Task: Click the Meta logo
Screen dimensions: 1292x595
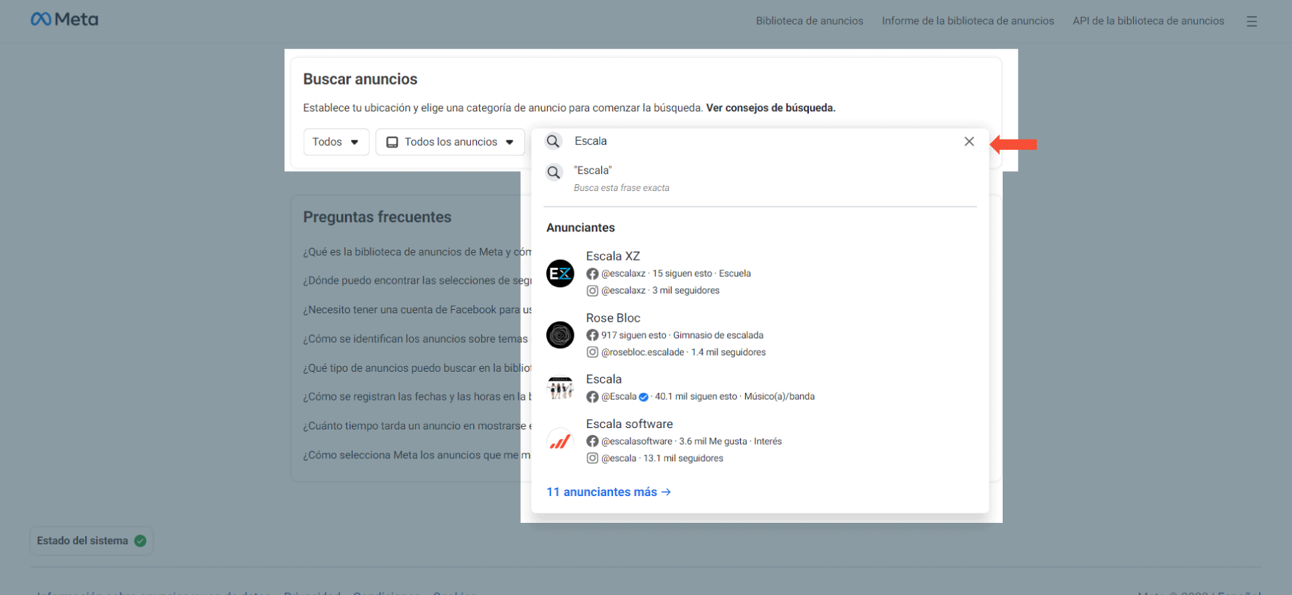Action: [65, 19]
